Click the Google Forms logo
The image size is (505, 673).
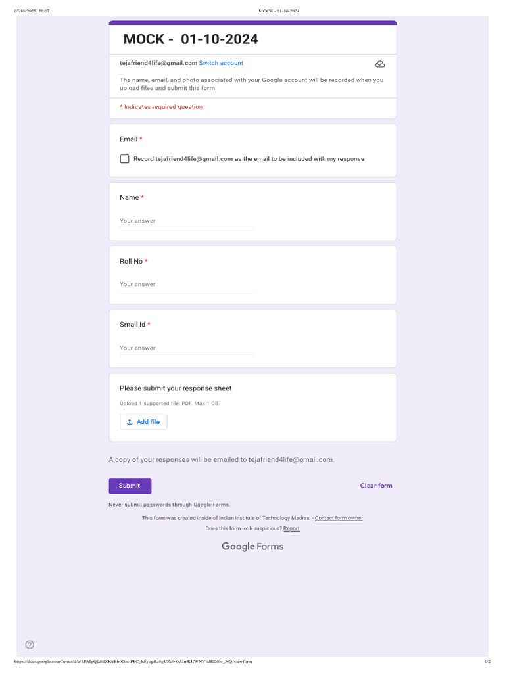[x=252, y=546]
